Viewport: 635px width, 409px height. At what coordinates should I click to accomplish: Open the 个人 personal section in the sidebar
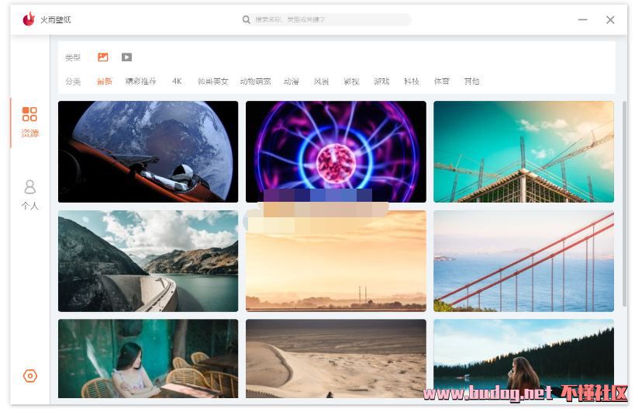click(x=30, y=195)
